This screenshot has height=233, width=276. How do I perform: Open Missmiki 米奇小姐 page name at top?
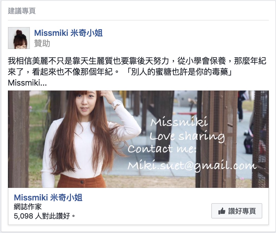click(x=68, y=33)
